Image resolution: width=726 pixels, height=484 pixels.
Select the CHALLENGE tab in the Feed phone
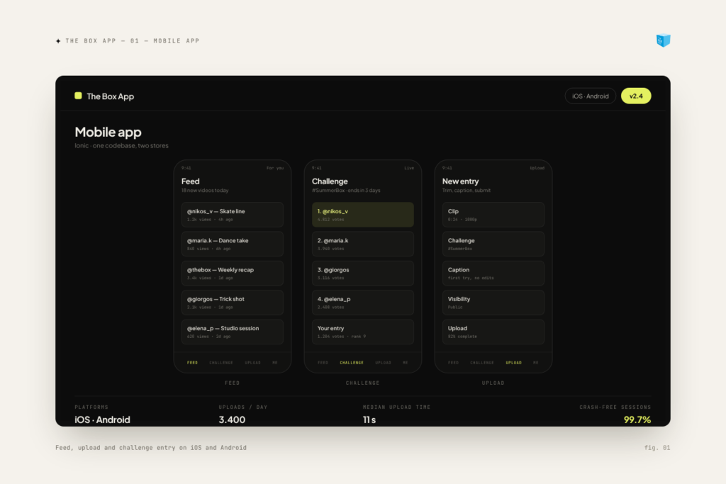(221, 363)
